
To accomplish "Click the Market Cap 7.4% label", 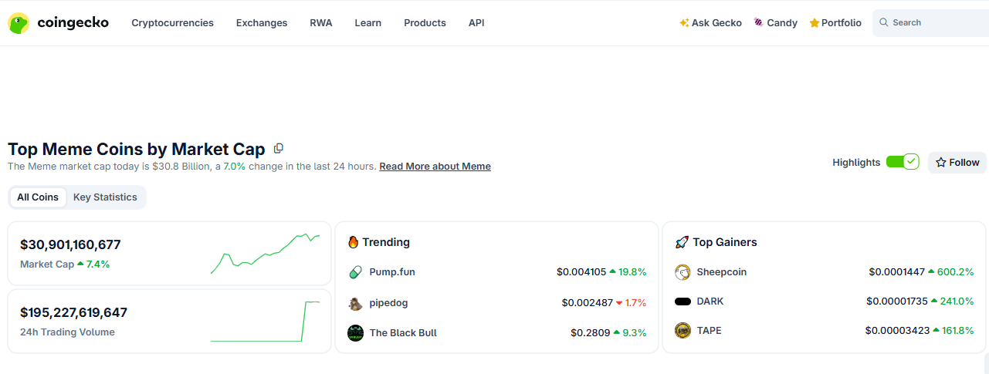I will coord(65,264).
